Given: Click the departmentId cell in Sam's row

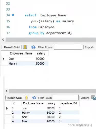Looking at the screenshot, I should (x=69, y=117).
